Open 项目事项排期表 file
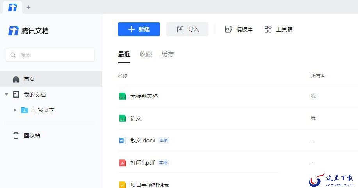Viewport: 358px width, 188px height. [150, 185]
